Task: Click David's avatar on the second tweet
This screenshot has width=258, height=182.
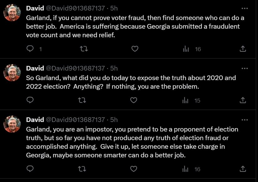Action: (12, 73)
